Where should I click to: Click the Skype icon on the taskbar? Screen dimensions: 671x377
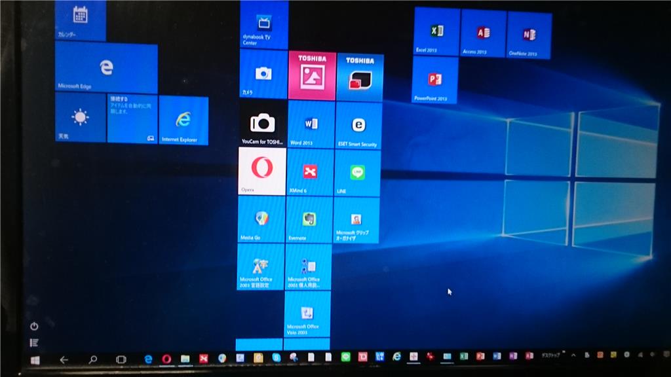tap(277, 358)
